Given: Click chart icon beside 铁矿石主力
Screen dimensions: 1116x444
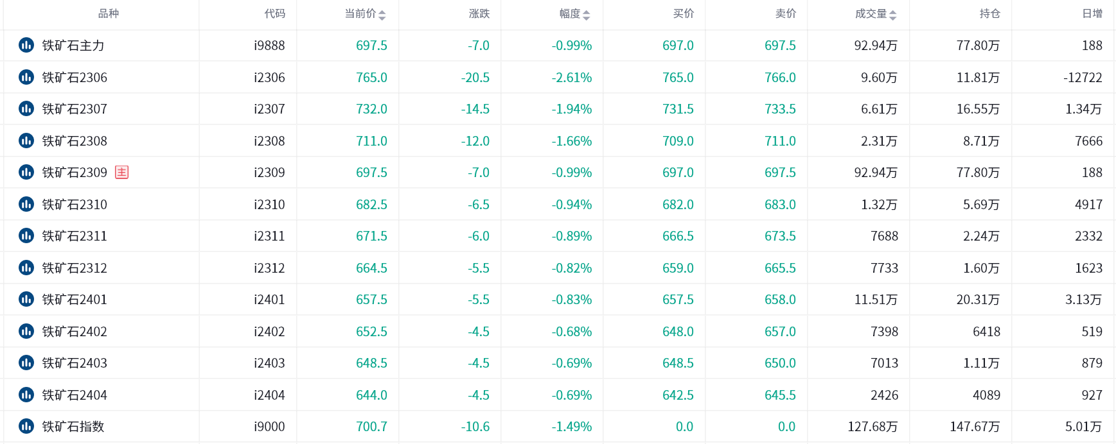Looking at the screenshot, I should pyautogui.click(x=26, y=46).
